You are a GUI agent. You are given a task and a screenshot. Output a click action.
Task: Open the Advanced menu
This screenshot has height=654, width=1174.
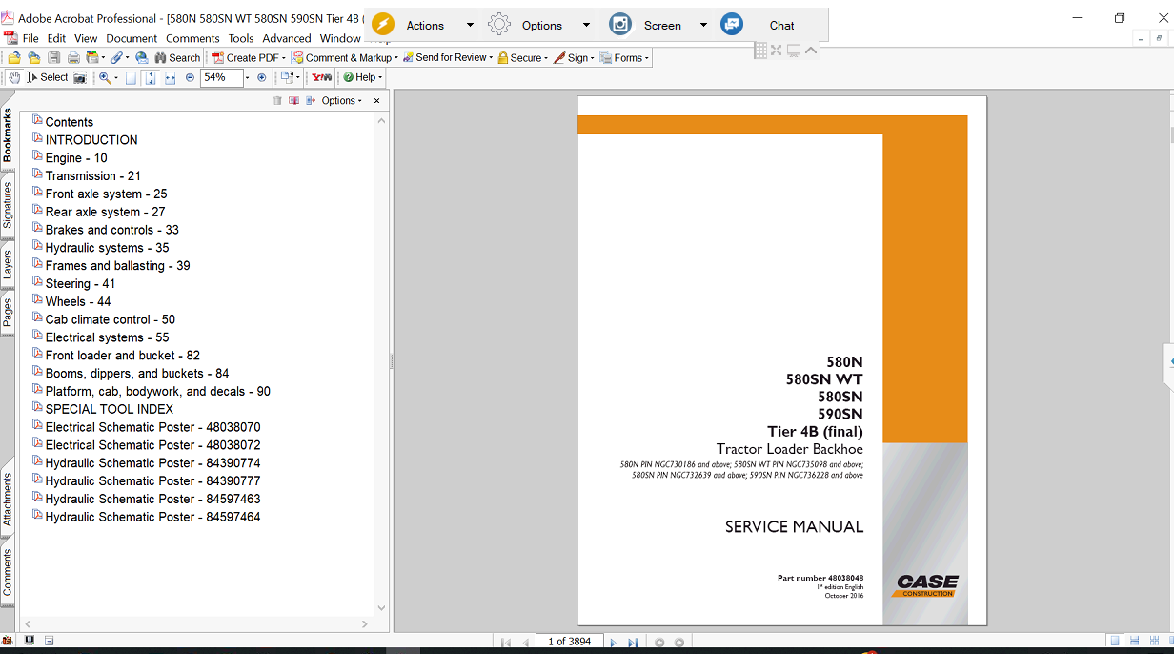286,38
